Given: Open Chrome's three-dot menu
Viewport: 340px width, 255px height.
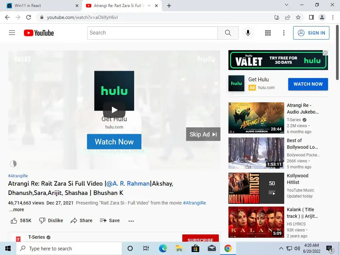Looking at the screenshot, I should tap(333, 17).
